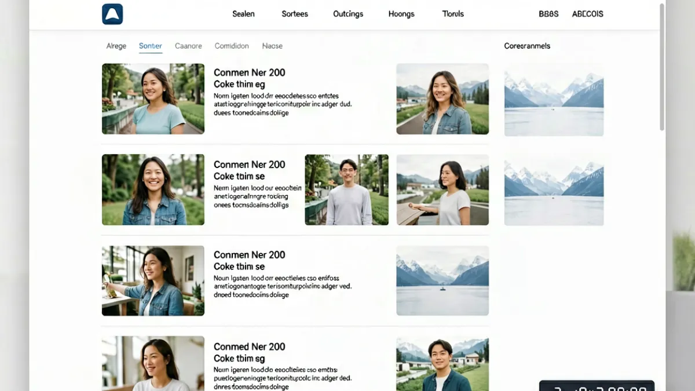Open the first mountain thumbnail under Coresranmels
Image resolution: width=695 pixels, height=391 pixels.
554,100
